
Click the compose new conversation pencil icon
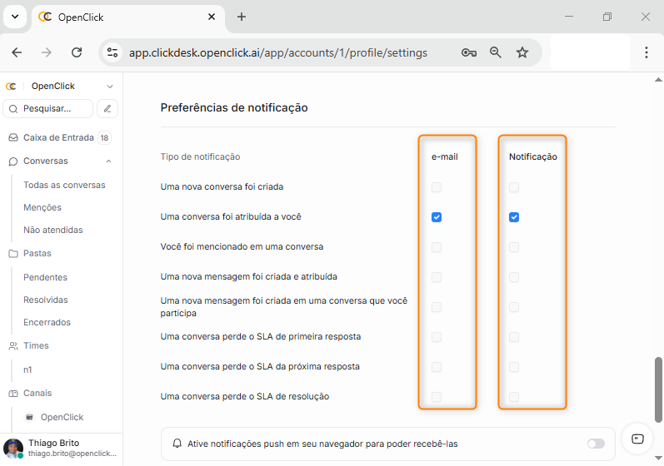point(107,108)
